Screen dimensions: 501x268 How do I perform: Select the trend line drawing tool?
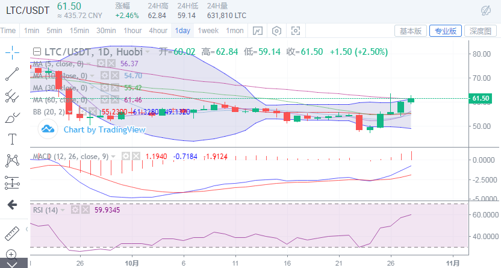(x=12, y=74)
